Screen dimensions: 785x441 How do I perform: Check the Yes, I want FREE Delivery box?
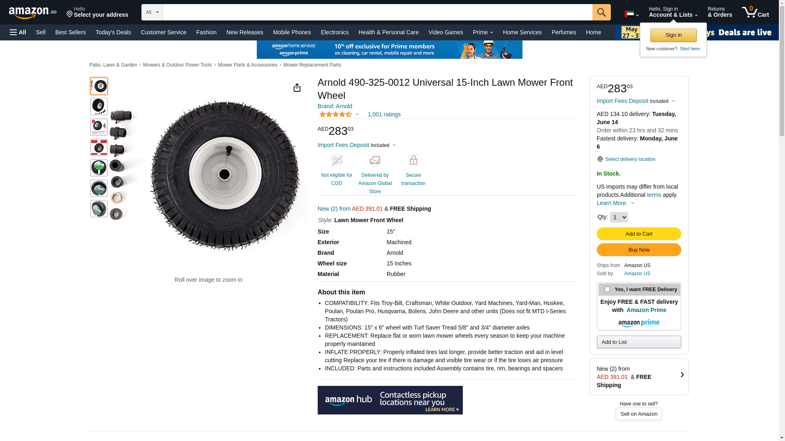(607, 290)
